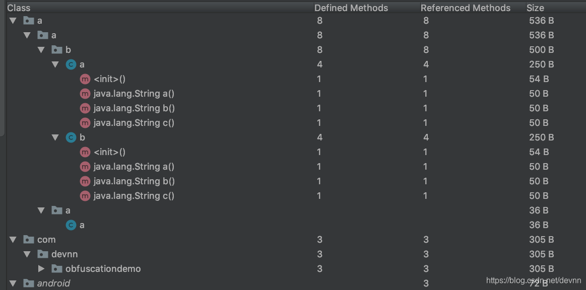
Task: Click the 'android' package folder icon
Action: click(28, 283)
